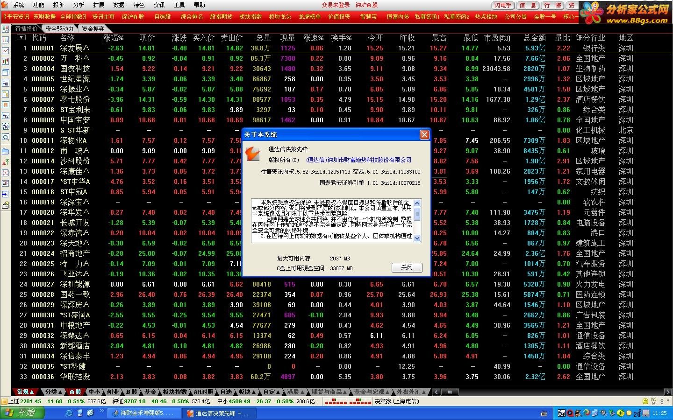Viewport: 673px width, 420px height.
Task: Click the show desktop quick launch icon
Action: [80, 413]
